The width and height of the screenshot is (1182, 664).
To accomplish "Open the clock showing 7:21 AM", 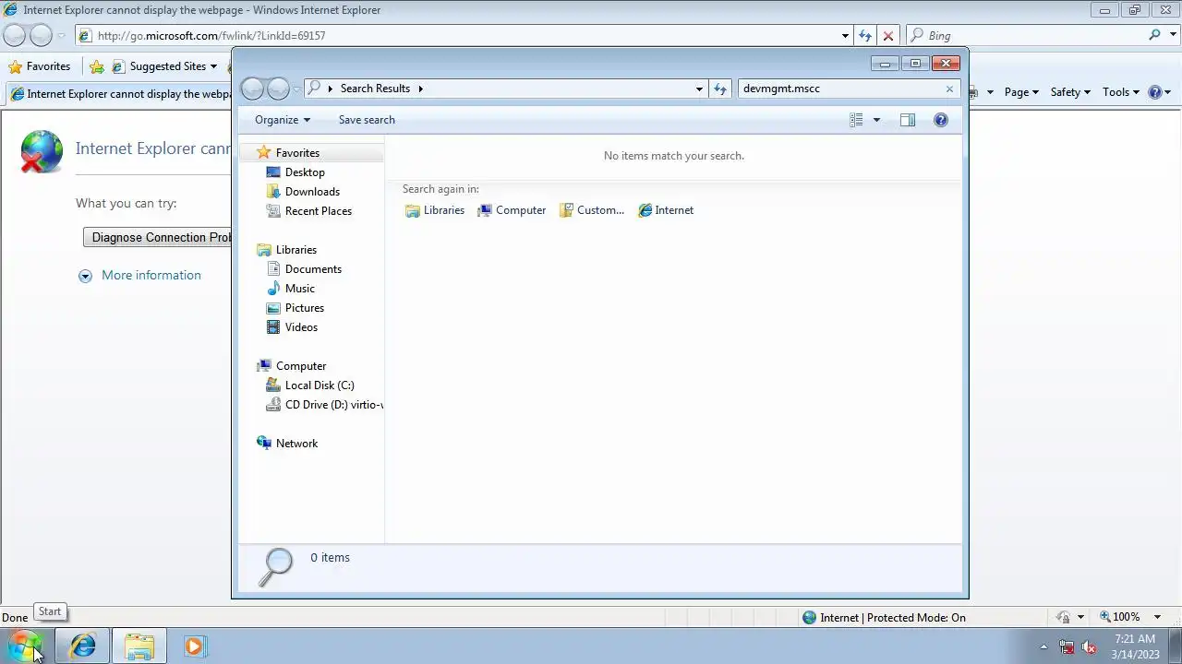I will [1135, 646].
